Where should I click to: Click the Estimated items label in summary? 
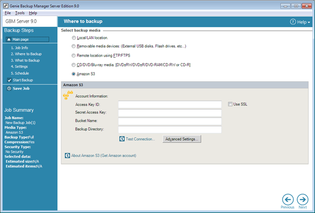21,166
